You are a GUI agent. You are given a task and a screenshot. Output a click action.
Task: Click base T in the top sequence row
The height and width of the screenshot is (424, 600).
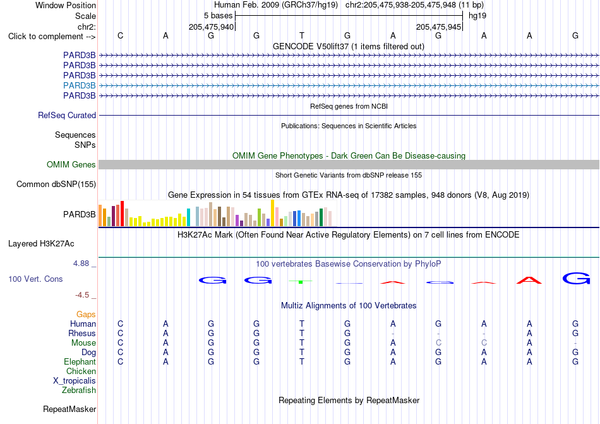tap(302, 35)
